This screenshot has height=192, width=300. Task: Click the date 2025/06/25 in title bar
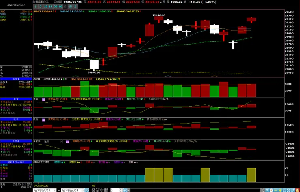(x=72, y=2)
